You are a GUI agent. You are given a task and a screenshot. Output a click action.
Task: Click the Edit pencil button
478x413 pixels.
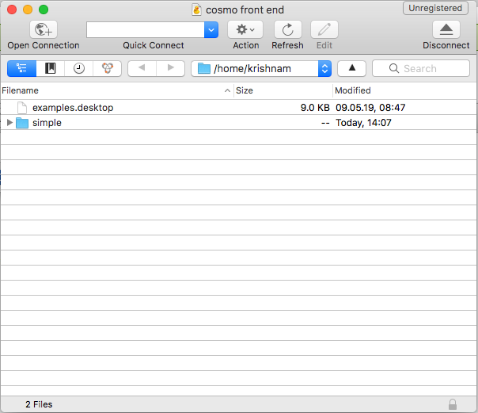(x=324, y=29)
